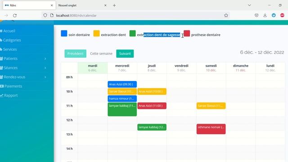Image resolution: width=288 pixels, height=162 pixels.
Task: Click the mardi 6 déc. column header
Action: 93,68
